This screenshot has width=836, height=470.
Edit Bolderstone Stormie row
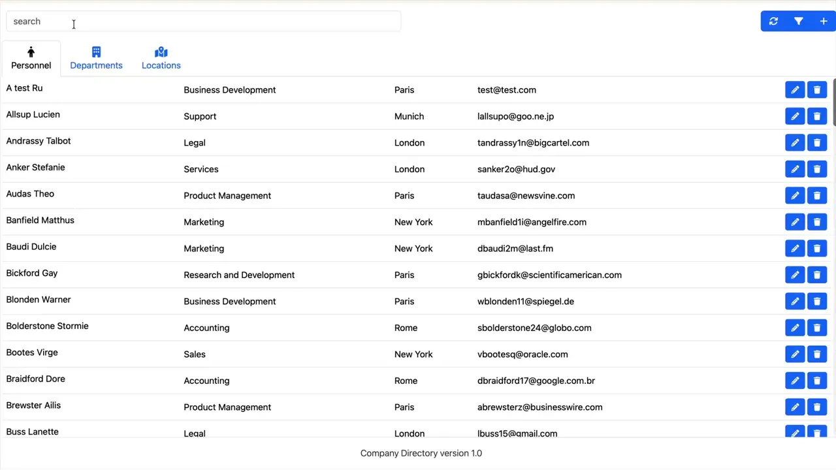(795, 328)
